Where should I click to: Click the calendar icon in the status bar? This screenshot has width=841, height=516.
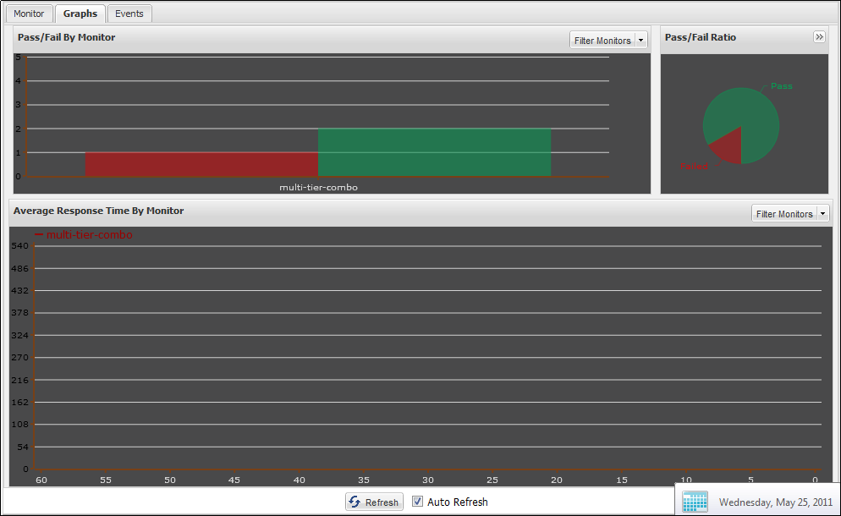[x=695, y=502]
